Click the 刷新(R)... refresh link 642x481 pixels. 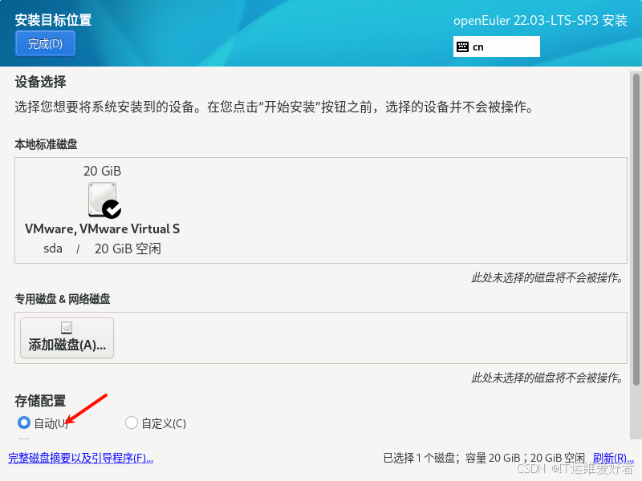(613, 458)
